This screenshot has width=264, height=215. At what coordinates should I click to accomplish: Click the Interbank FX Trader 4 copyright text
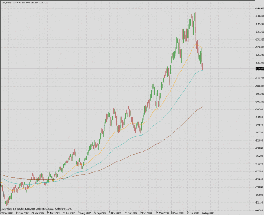click(36, 209)
